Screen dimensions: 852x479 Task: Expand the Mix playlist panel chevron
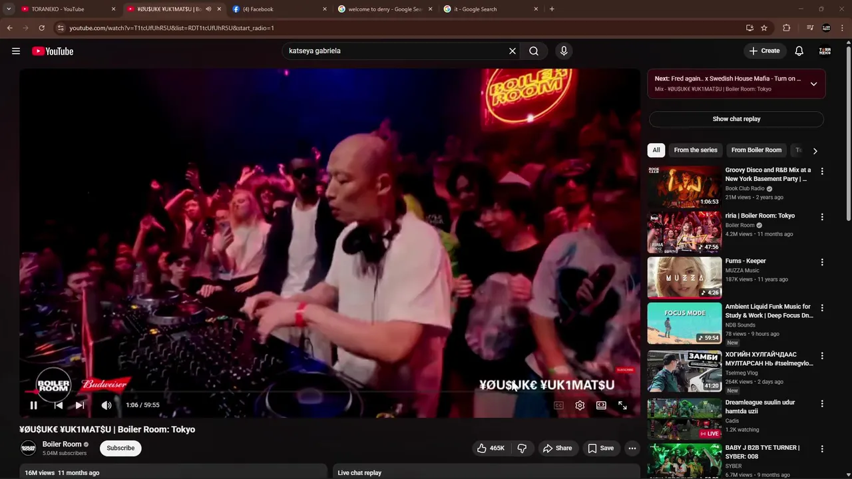tap(813, 84)
